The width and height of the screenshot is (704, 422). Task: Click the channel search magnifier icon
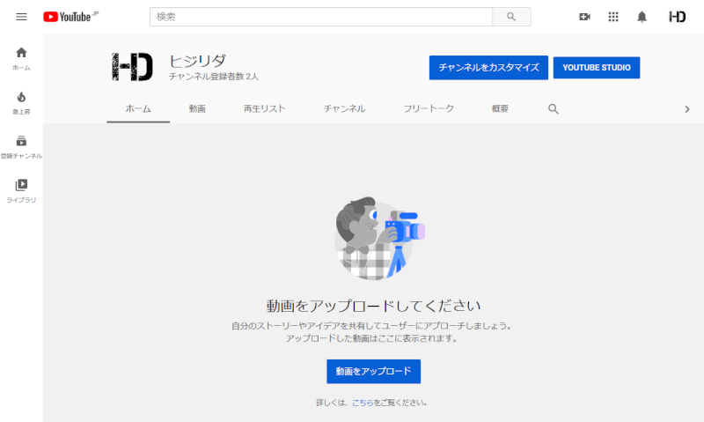click(554, 108)
